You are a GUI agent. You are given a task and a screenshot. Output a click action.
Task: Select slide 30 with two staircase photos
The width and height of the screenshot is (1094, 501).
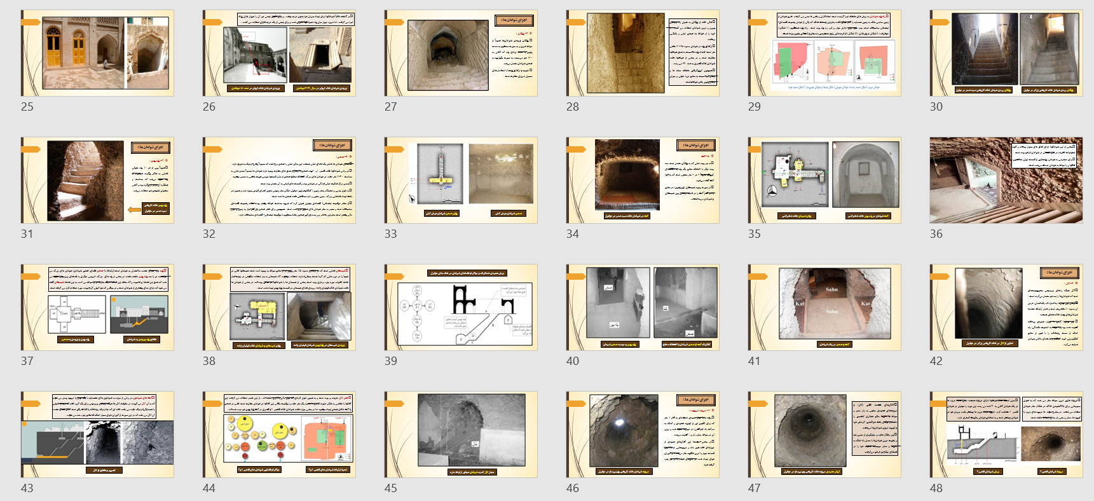(x=1006, y=53)
